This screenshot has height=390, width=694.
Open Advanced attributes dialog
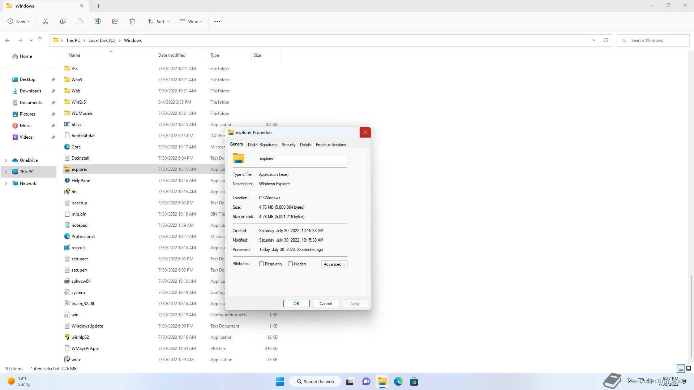tap(334, 264)
